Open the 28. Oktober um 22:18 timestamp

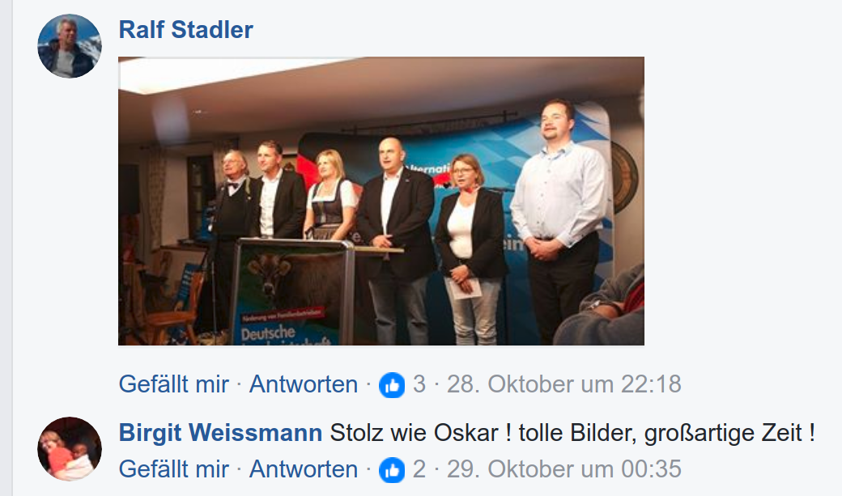pyautogui.click(x=564, y=384)
